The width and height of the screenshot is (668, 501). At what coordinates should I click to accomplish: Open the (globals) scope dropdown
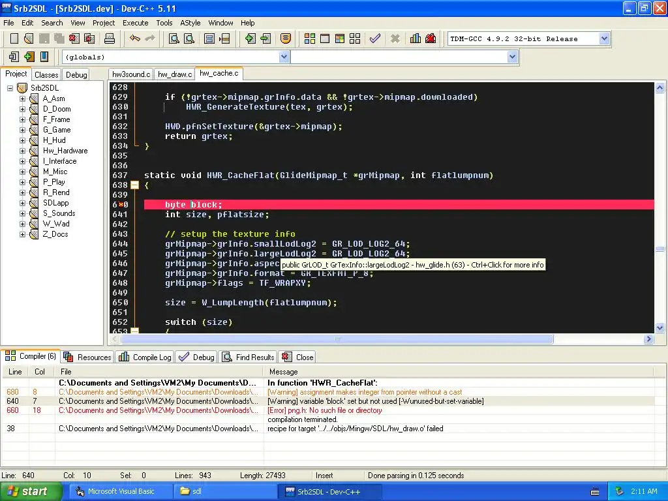(x=284, y=57)
